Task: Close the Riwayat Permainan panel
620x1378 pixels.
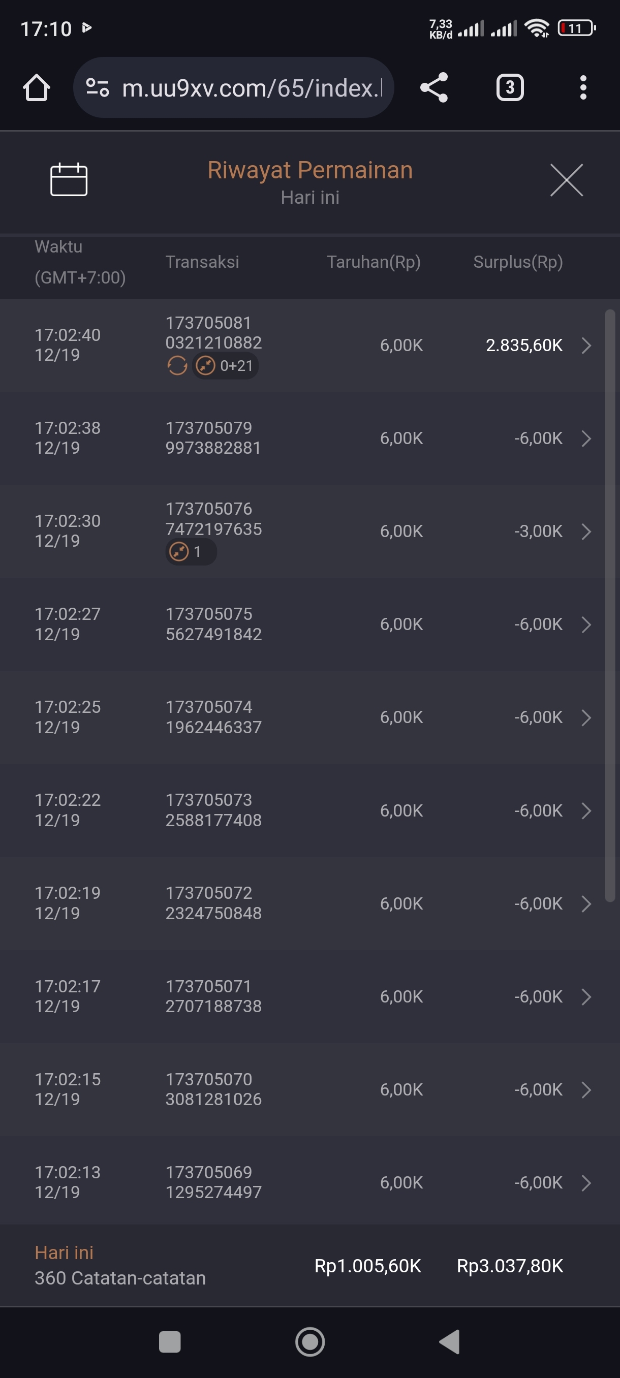Action: pyautogui.click(x=566, y=180)
